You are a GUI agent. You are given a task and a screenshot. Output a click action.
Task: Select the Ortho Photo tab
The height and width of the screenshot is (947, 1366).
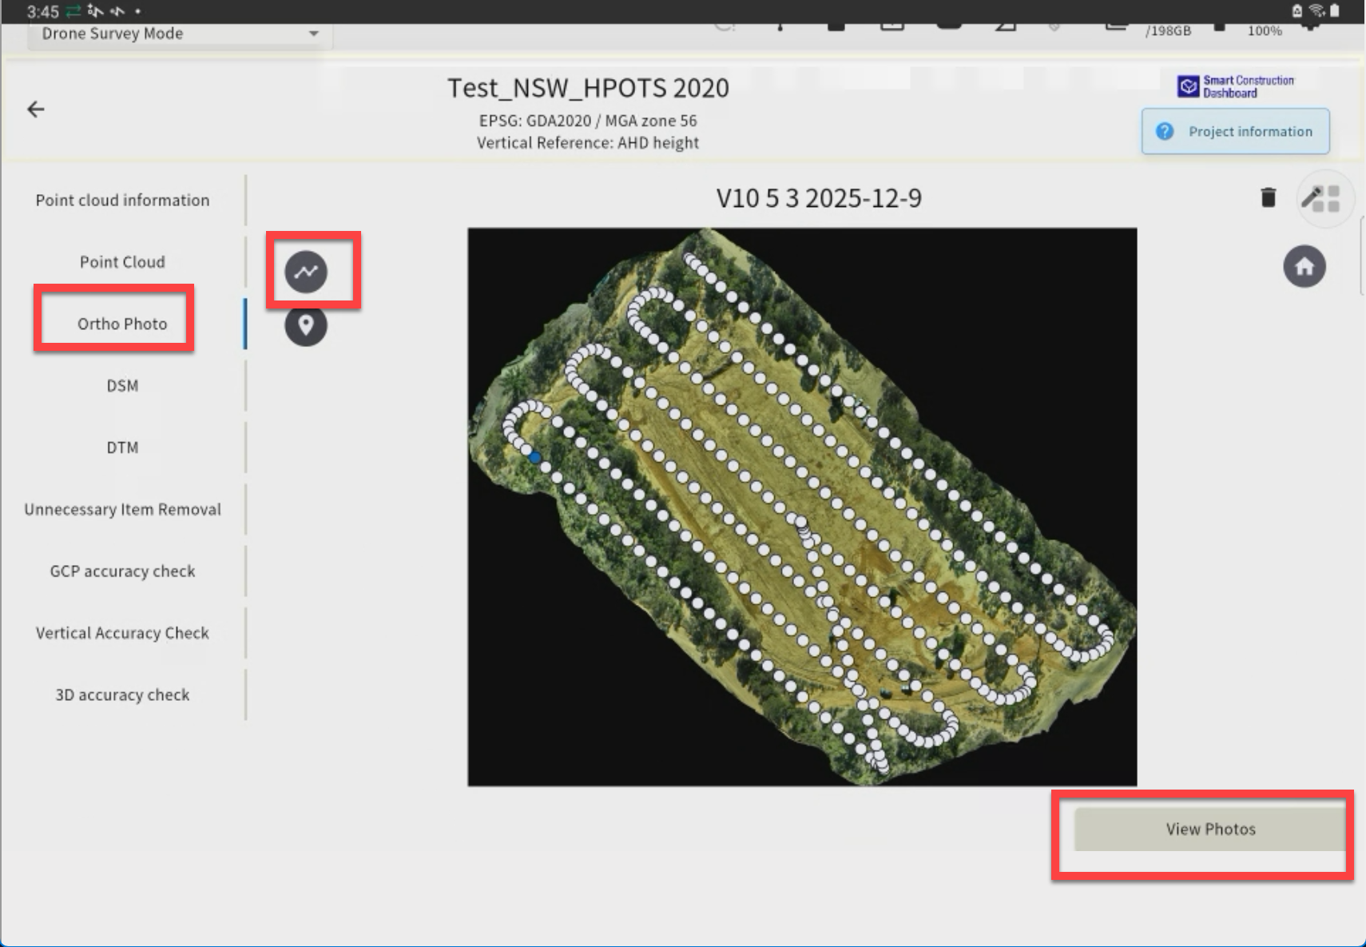pyautogui.click(x=122, y=324)
